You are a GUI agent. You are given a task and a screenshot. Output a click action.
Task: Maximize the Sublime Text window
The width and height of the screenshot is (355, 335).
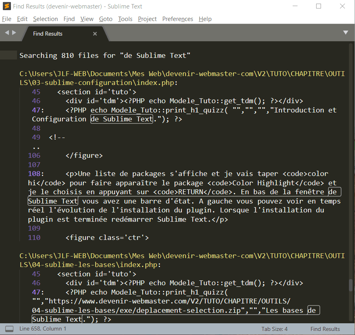pyautogui.click(x=319, y=6)
